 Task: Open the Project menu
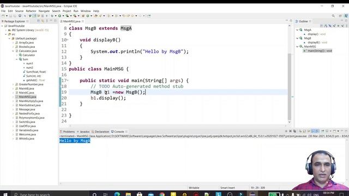(67, 11)
